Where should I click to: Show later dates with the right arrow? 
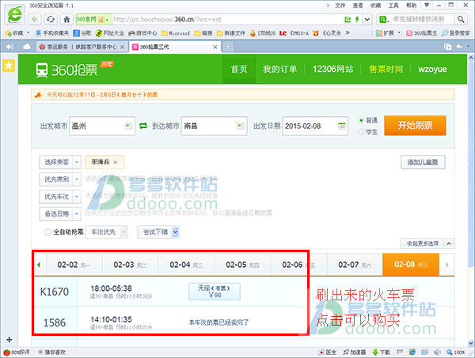coord(446,265)
